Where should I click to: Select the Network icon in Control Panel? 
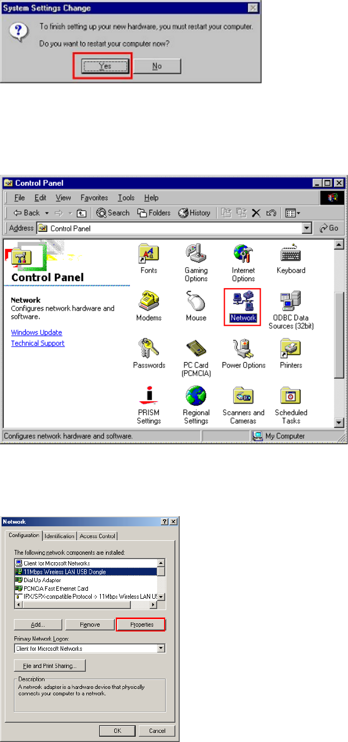pyautogui.click(x=243, y=307)
